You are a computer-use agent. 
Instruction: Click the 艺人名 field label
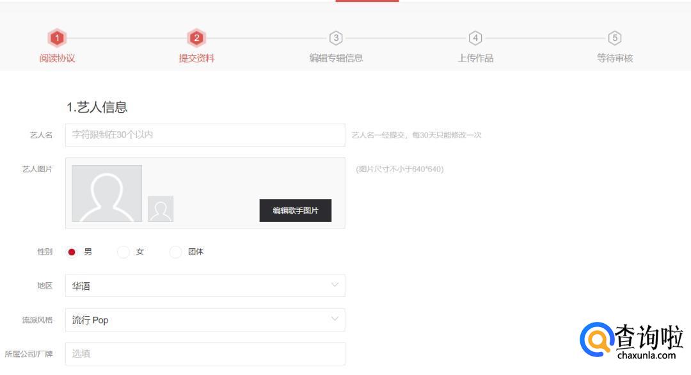[41, 135]
